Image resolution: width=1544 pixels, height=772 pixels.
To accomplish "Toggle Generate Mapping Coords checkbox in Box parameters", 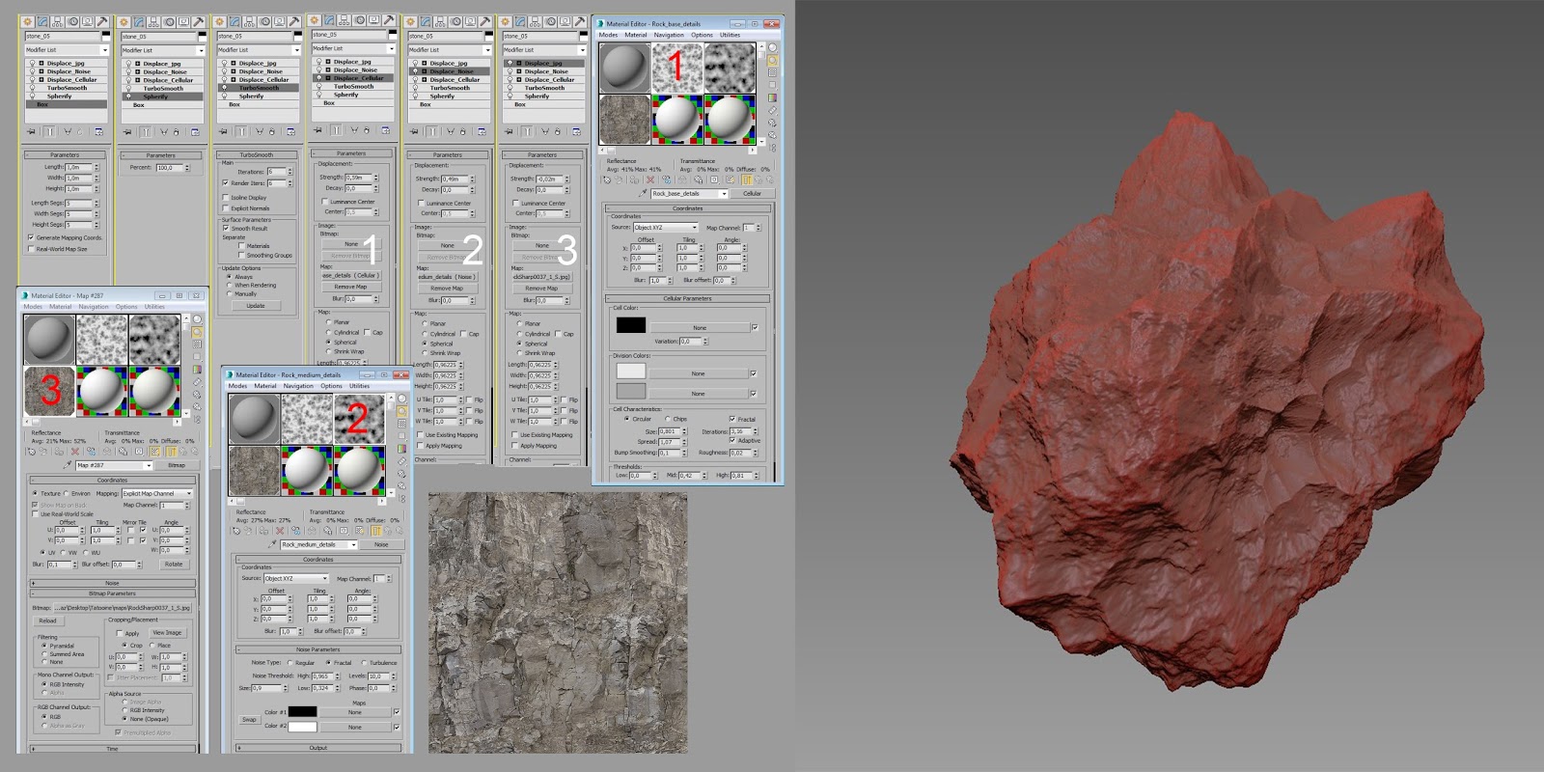I will click(x=31, y=237).
